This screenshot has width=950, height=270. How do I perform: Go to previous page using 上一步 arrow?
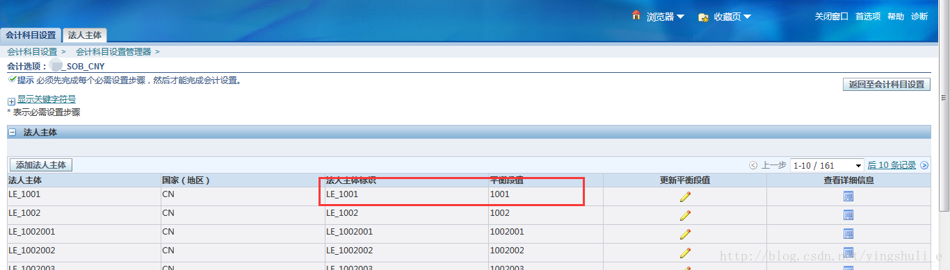(753, 165)
